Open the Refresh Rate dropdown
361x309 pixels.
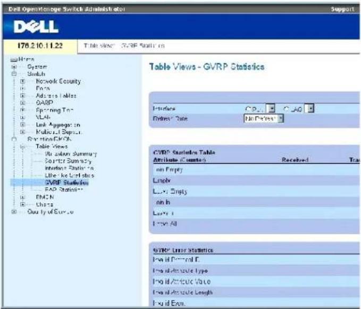pyautogui.click(x=264, y=119)
